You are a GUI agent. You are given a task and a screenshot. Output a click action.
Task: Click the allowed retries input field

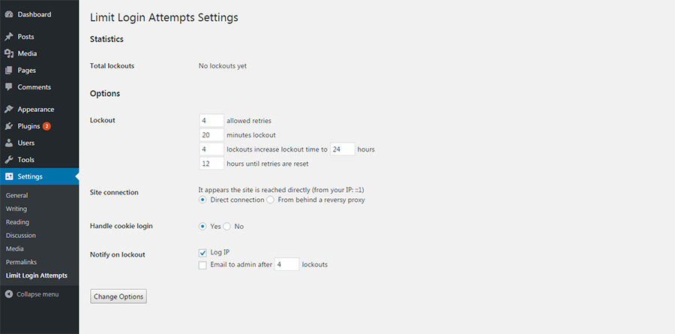coord(211,120)
